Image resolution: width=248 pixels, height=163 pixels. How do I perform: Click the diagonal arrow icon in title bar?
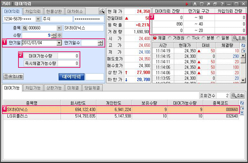tap(208, 4)
